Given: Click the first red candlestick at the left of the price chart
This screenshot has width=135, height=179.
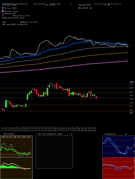Looking at the screenshot, I should [2, 109].
